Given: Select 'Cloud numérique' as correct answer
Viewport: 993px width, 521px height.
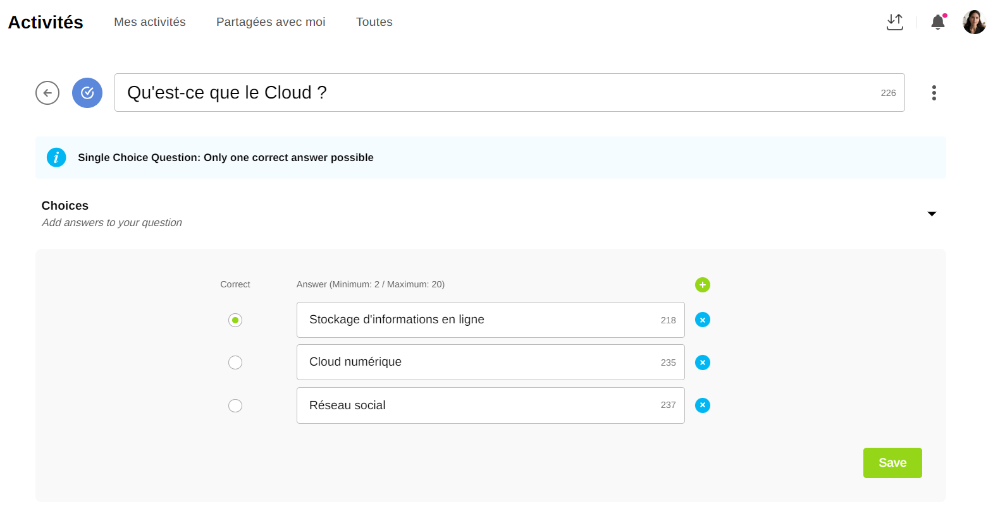Looking at the screenshot, I should point(235,362).
